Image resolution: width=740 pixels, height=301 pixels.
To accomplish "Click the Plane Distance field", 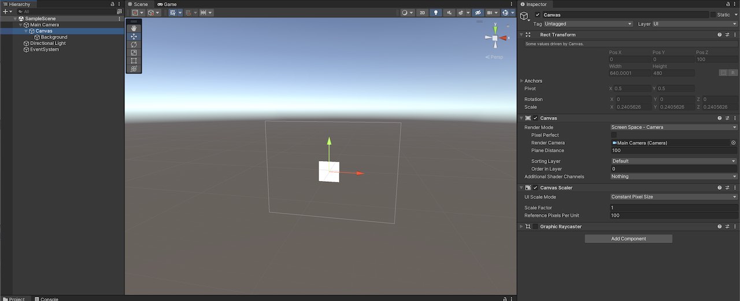I will click(x=674, y=150).
